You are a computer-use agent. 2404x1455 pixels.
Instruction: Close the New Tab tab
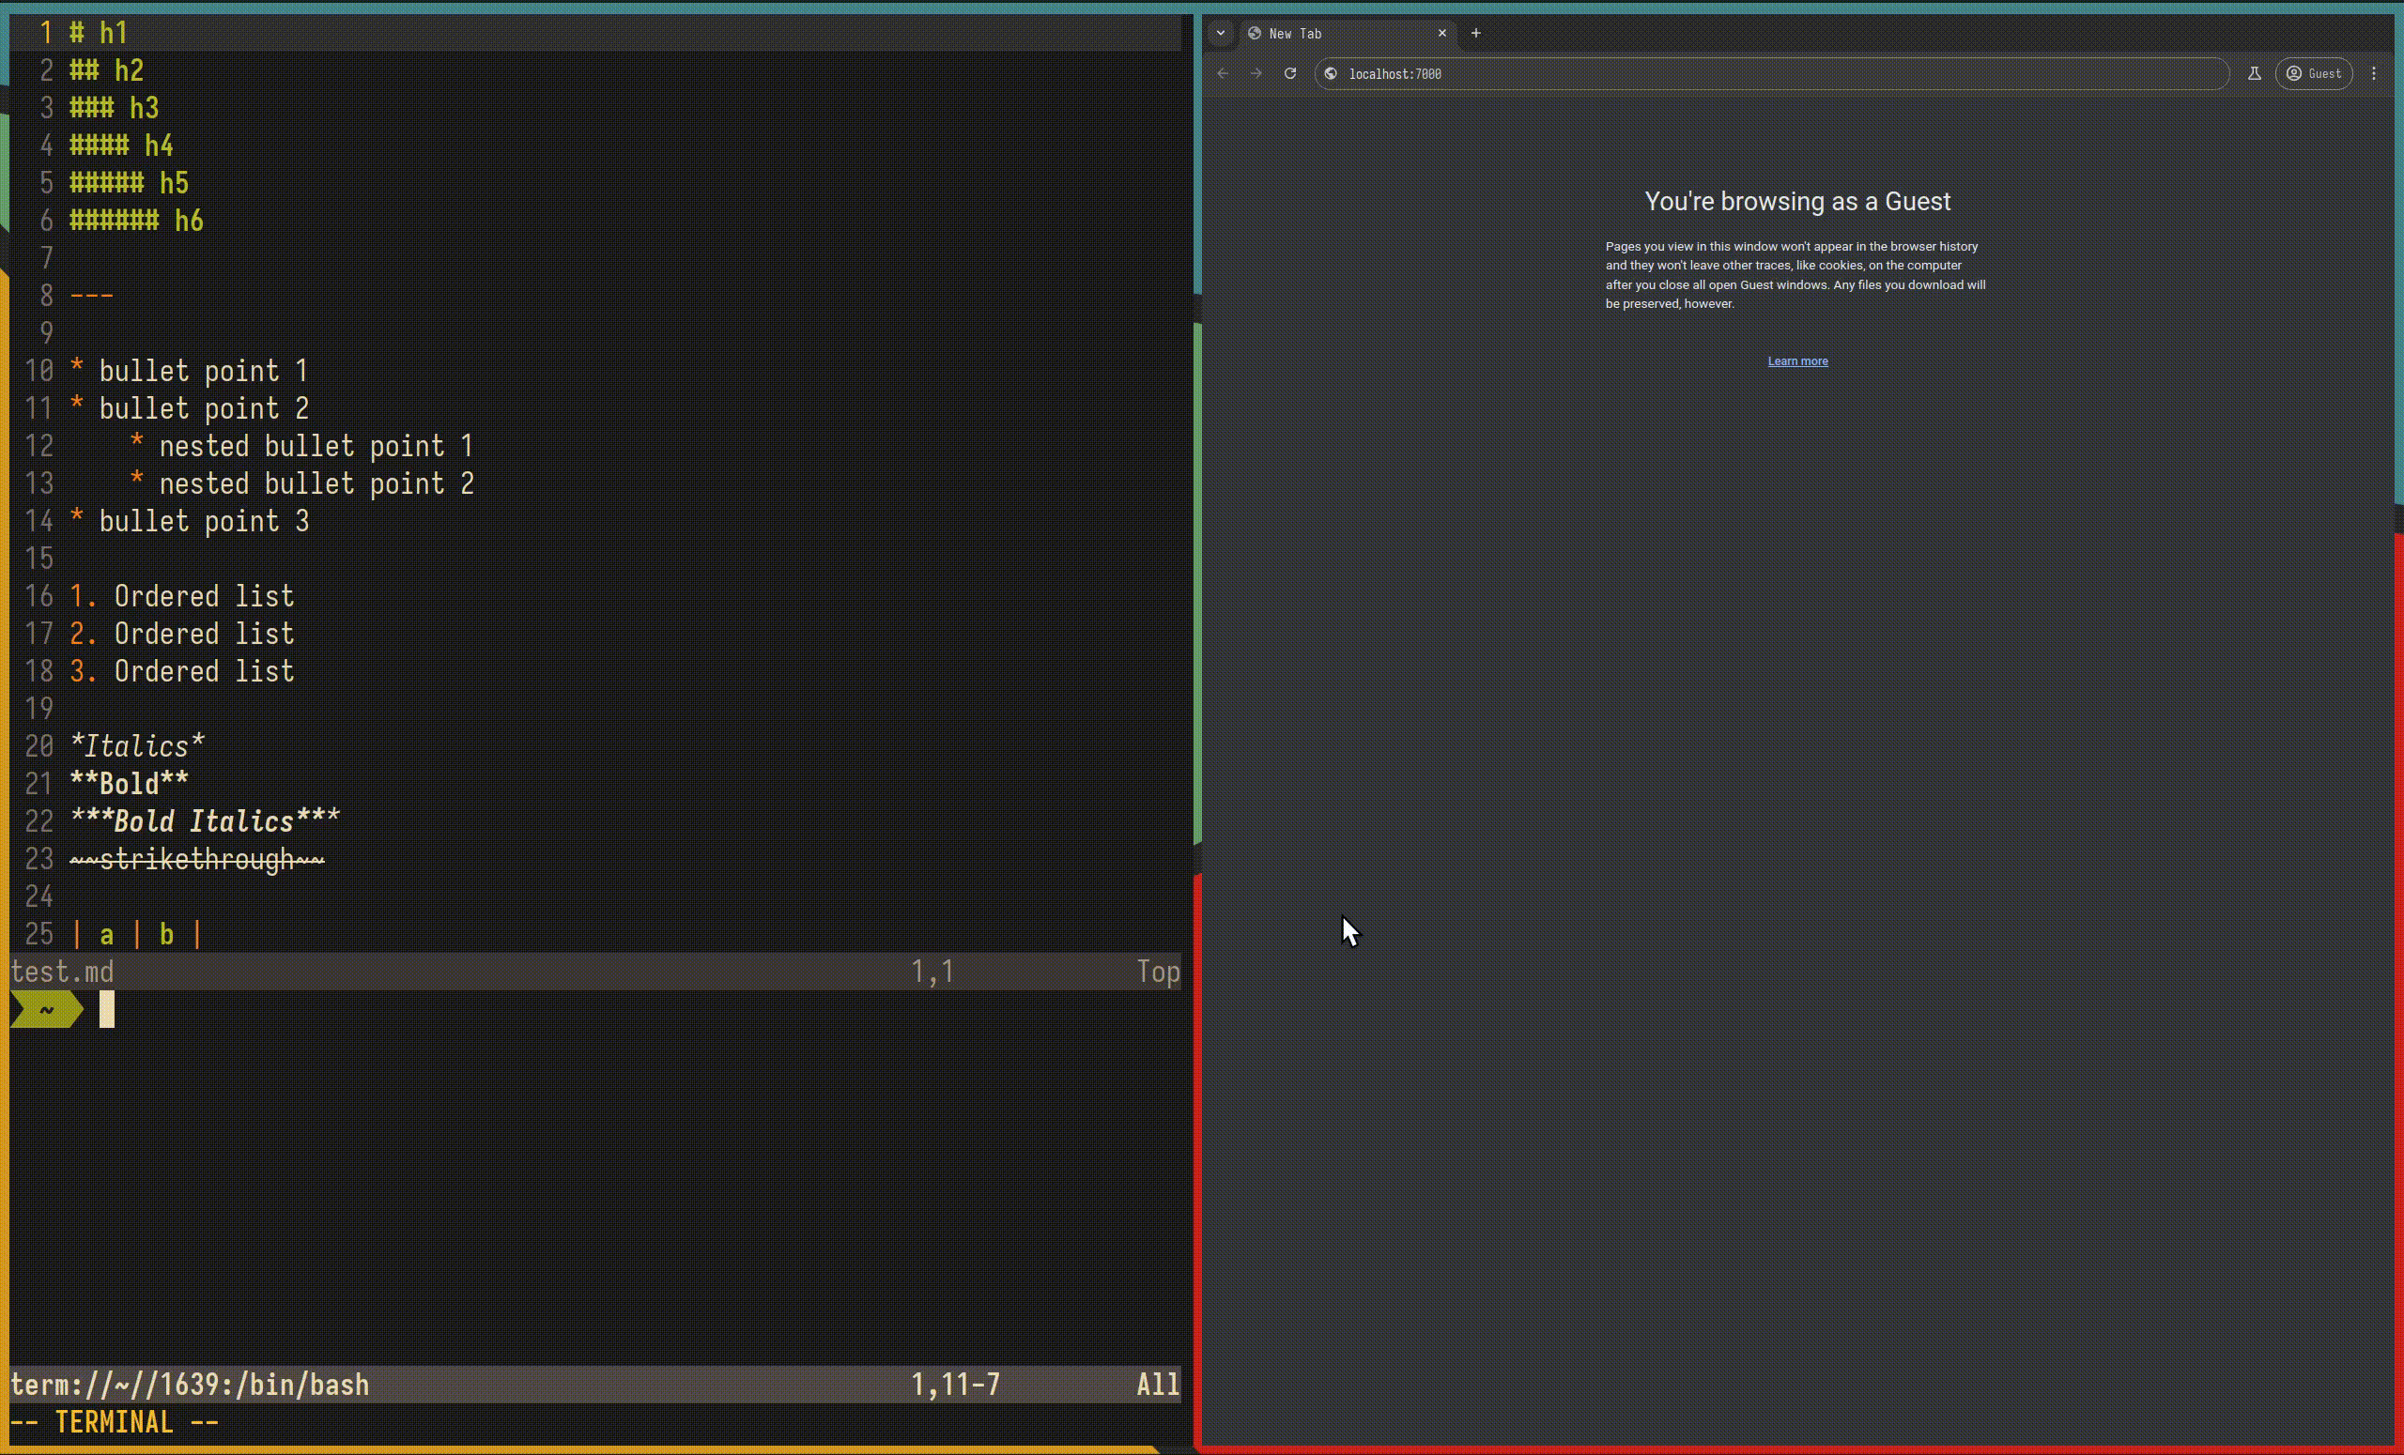[1442, 33]
